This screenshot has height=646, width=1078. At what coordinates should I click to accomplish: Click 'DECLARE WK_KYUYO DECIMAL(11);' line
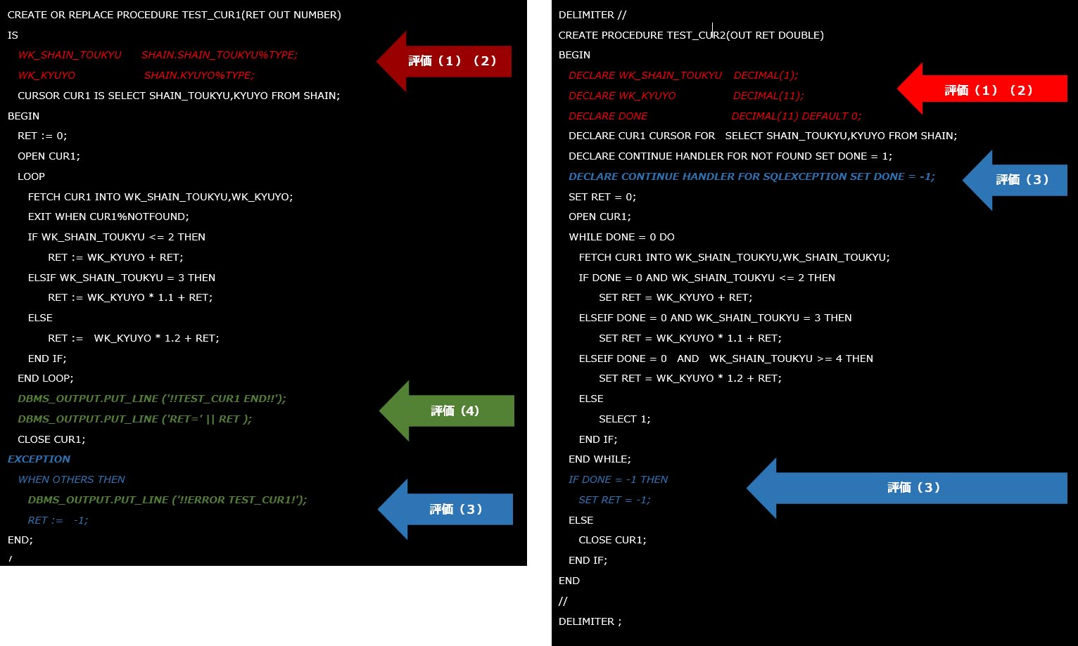686,96
